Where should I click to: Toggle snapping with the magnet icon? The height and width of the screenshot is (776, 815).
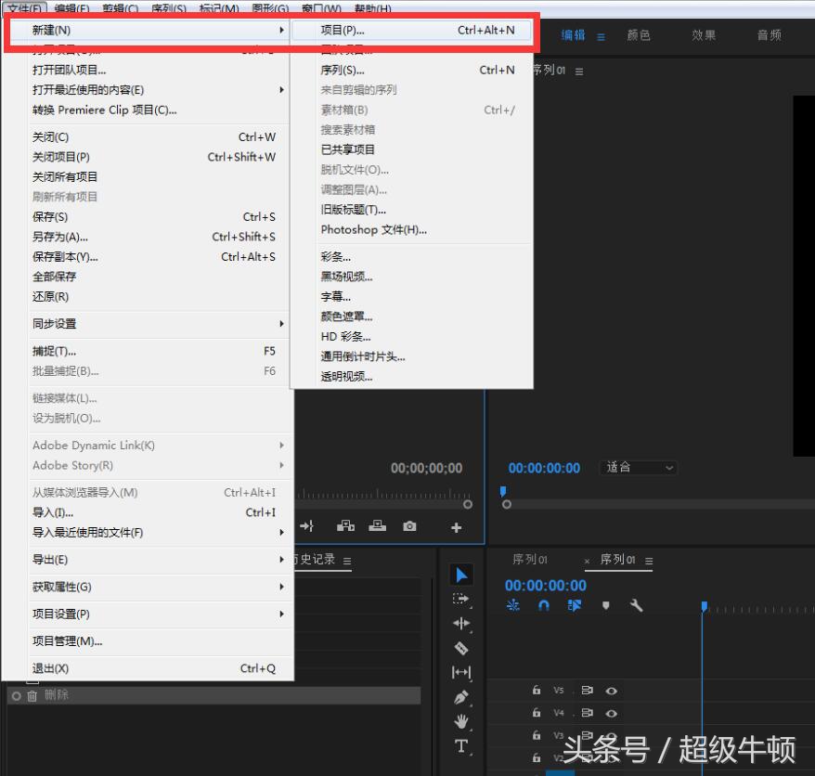click(x=543, y=604)
